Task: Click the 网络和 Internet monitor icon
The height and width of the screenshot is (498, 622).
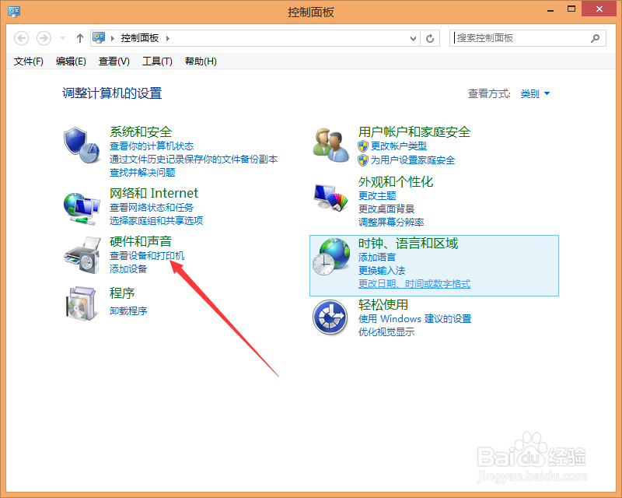Action: click(82, 207)
